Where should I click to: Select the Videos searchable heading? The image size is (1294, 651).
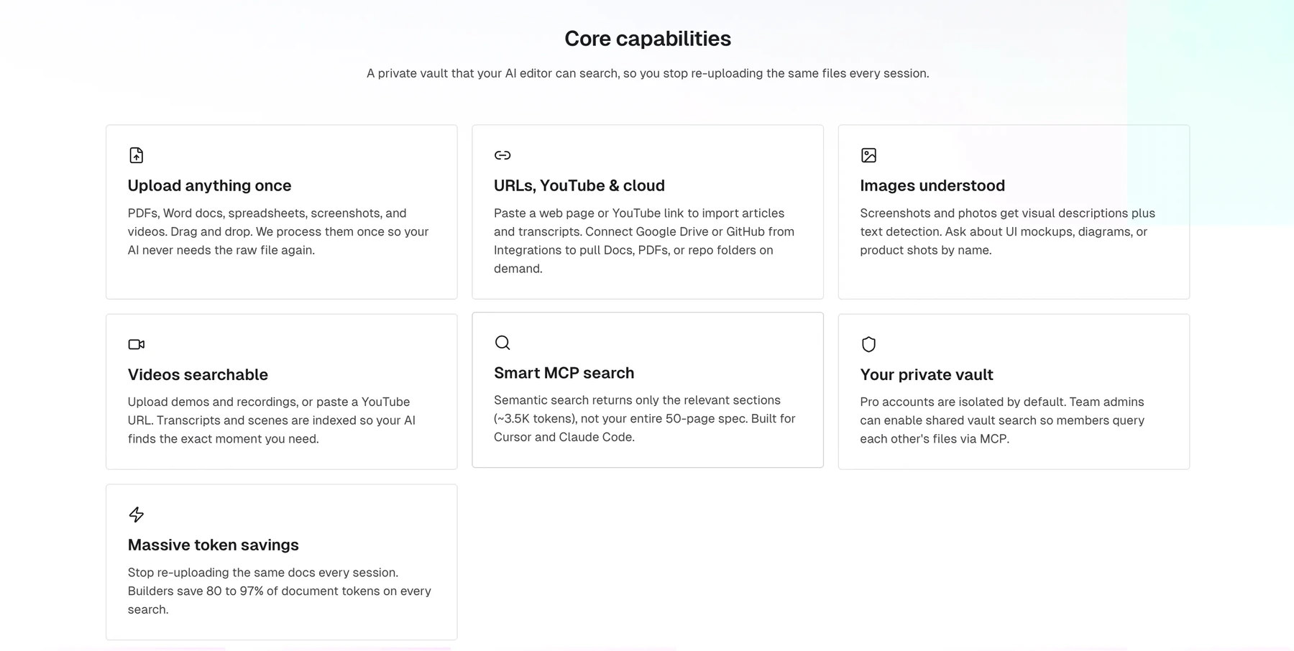tap(198, 374)
